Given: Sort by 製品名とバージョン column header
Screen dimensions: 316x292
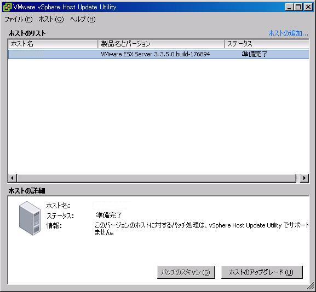Looking at the screenshot, I should 161,44.
